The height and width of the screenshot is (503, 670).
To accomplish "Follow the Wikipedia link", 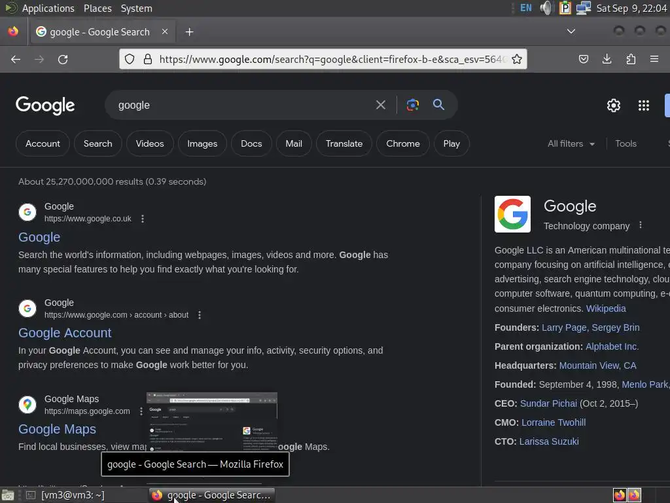I will (x=606, y=308).
